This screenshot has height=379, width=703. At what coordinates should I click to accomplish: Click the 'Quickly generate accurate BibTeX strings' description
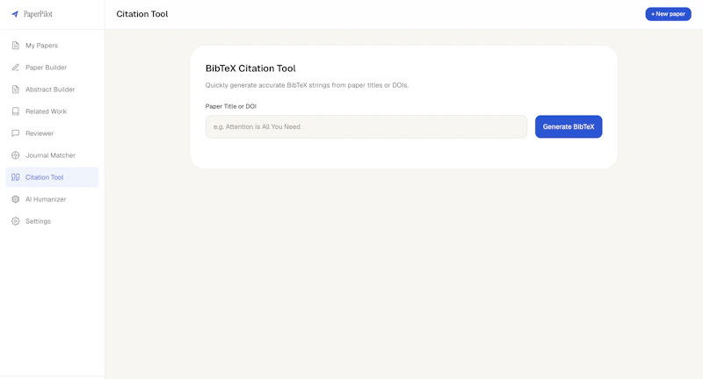(307, 85)
